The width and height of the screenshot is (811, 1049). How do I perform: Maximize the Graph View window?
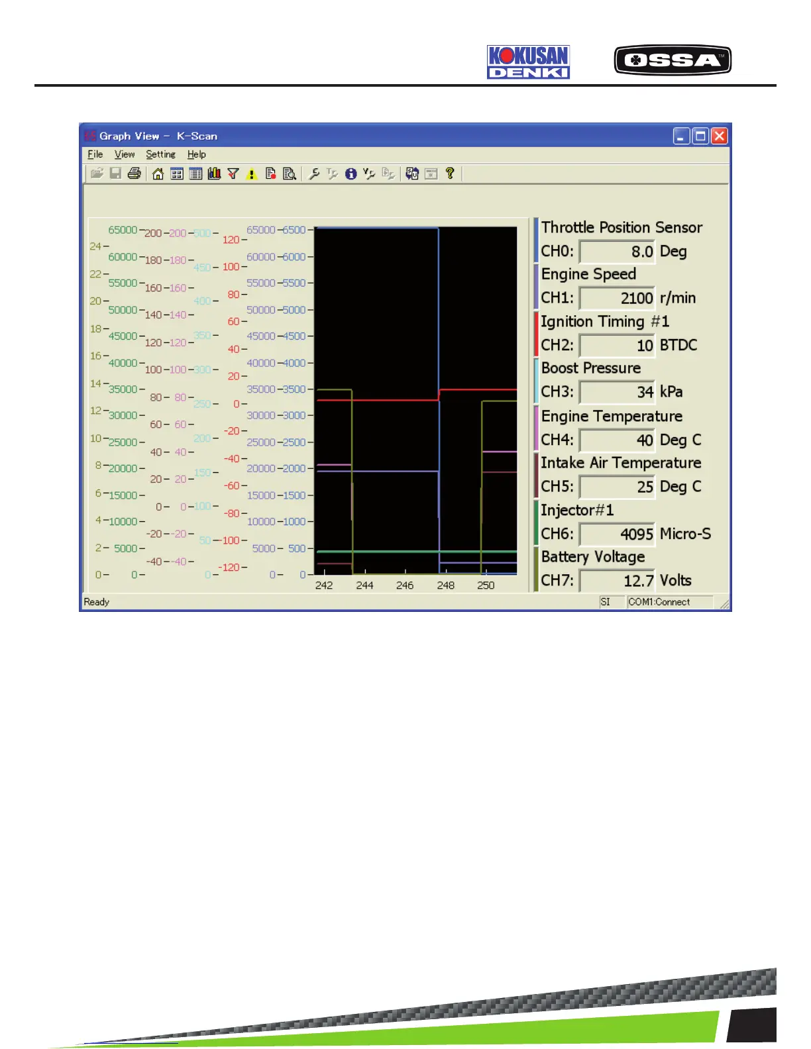(x=700, y=136)
